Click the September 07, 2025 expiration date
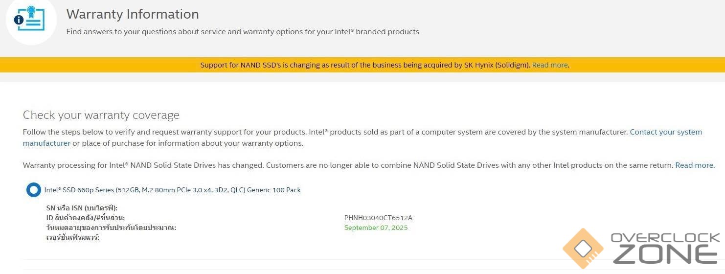The height and width of the screenshot is (274, 725). click(x=376, y=228)
